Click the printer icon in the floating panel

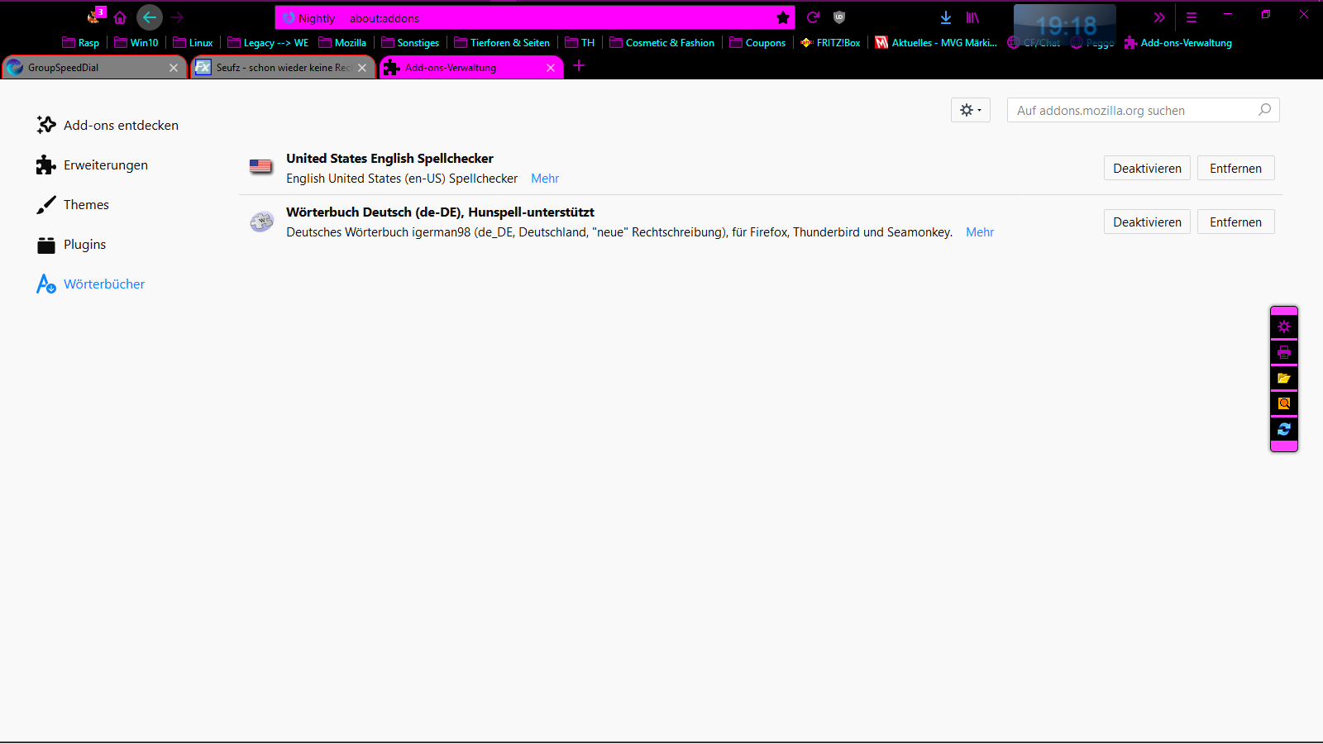1283,352
